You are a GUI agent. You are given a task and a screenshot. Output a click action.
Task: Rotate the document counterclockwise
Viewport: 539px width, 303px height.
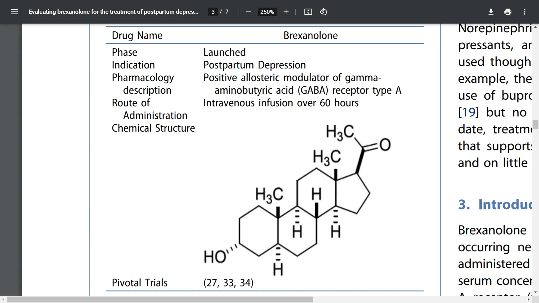coord(323,12)
